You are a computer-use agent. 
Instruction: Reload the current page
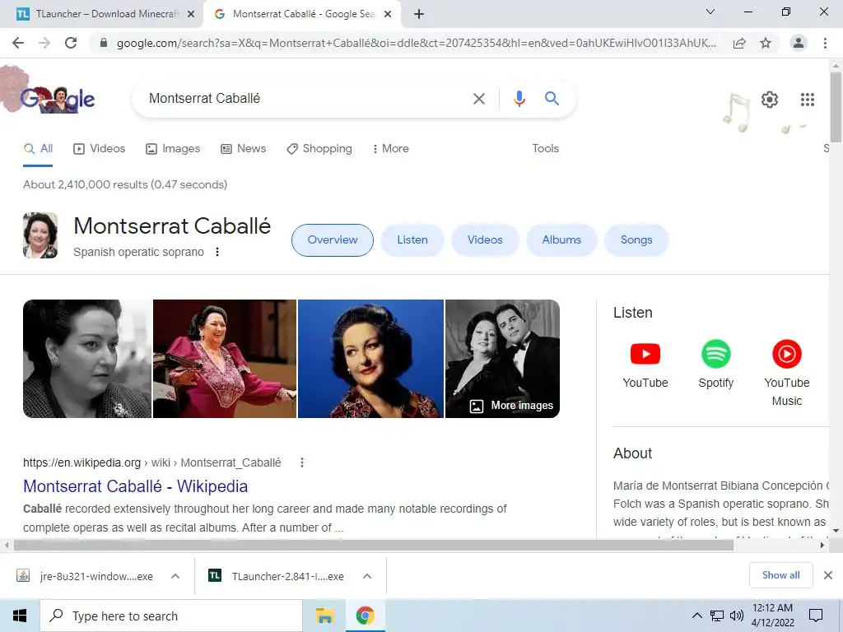[71, 43]
